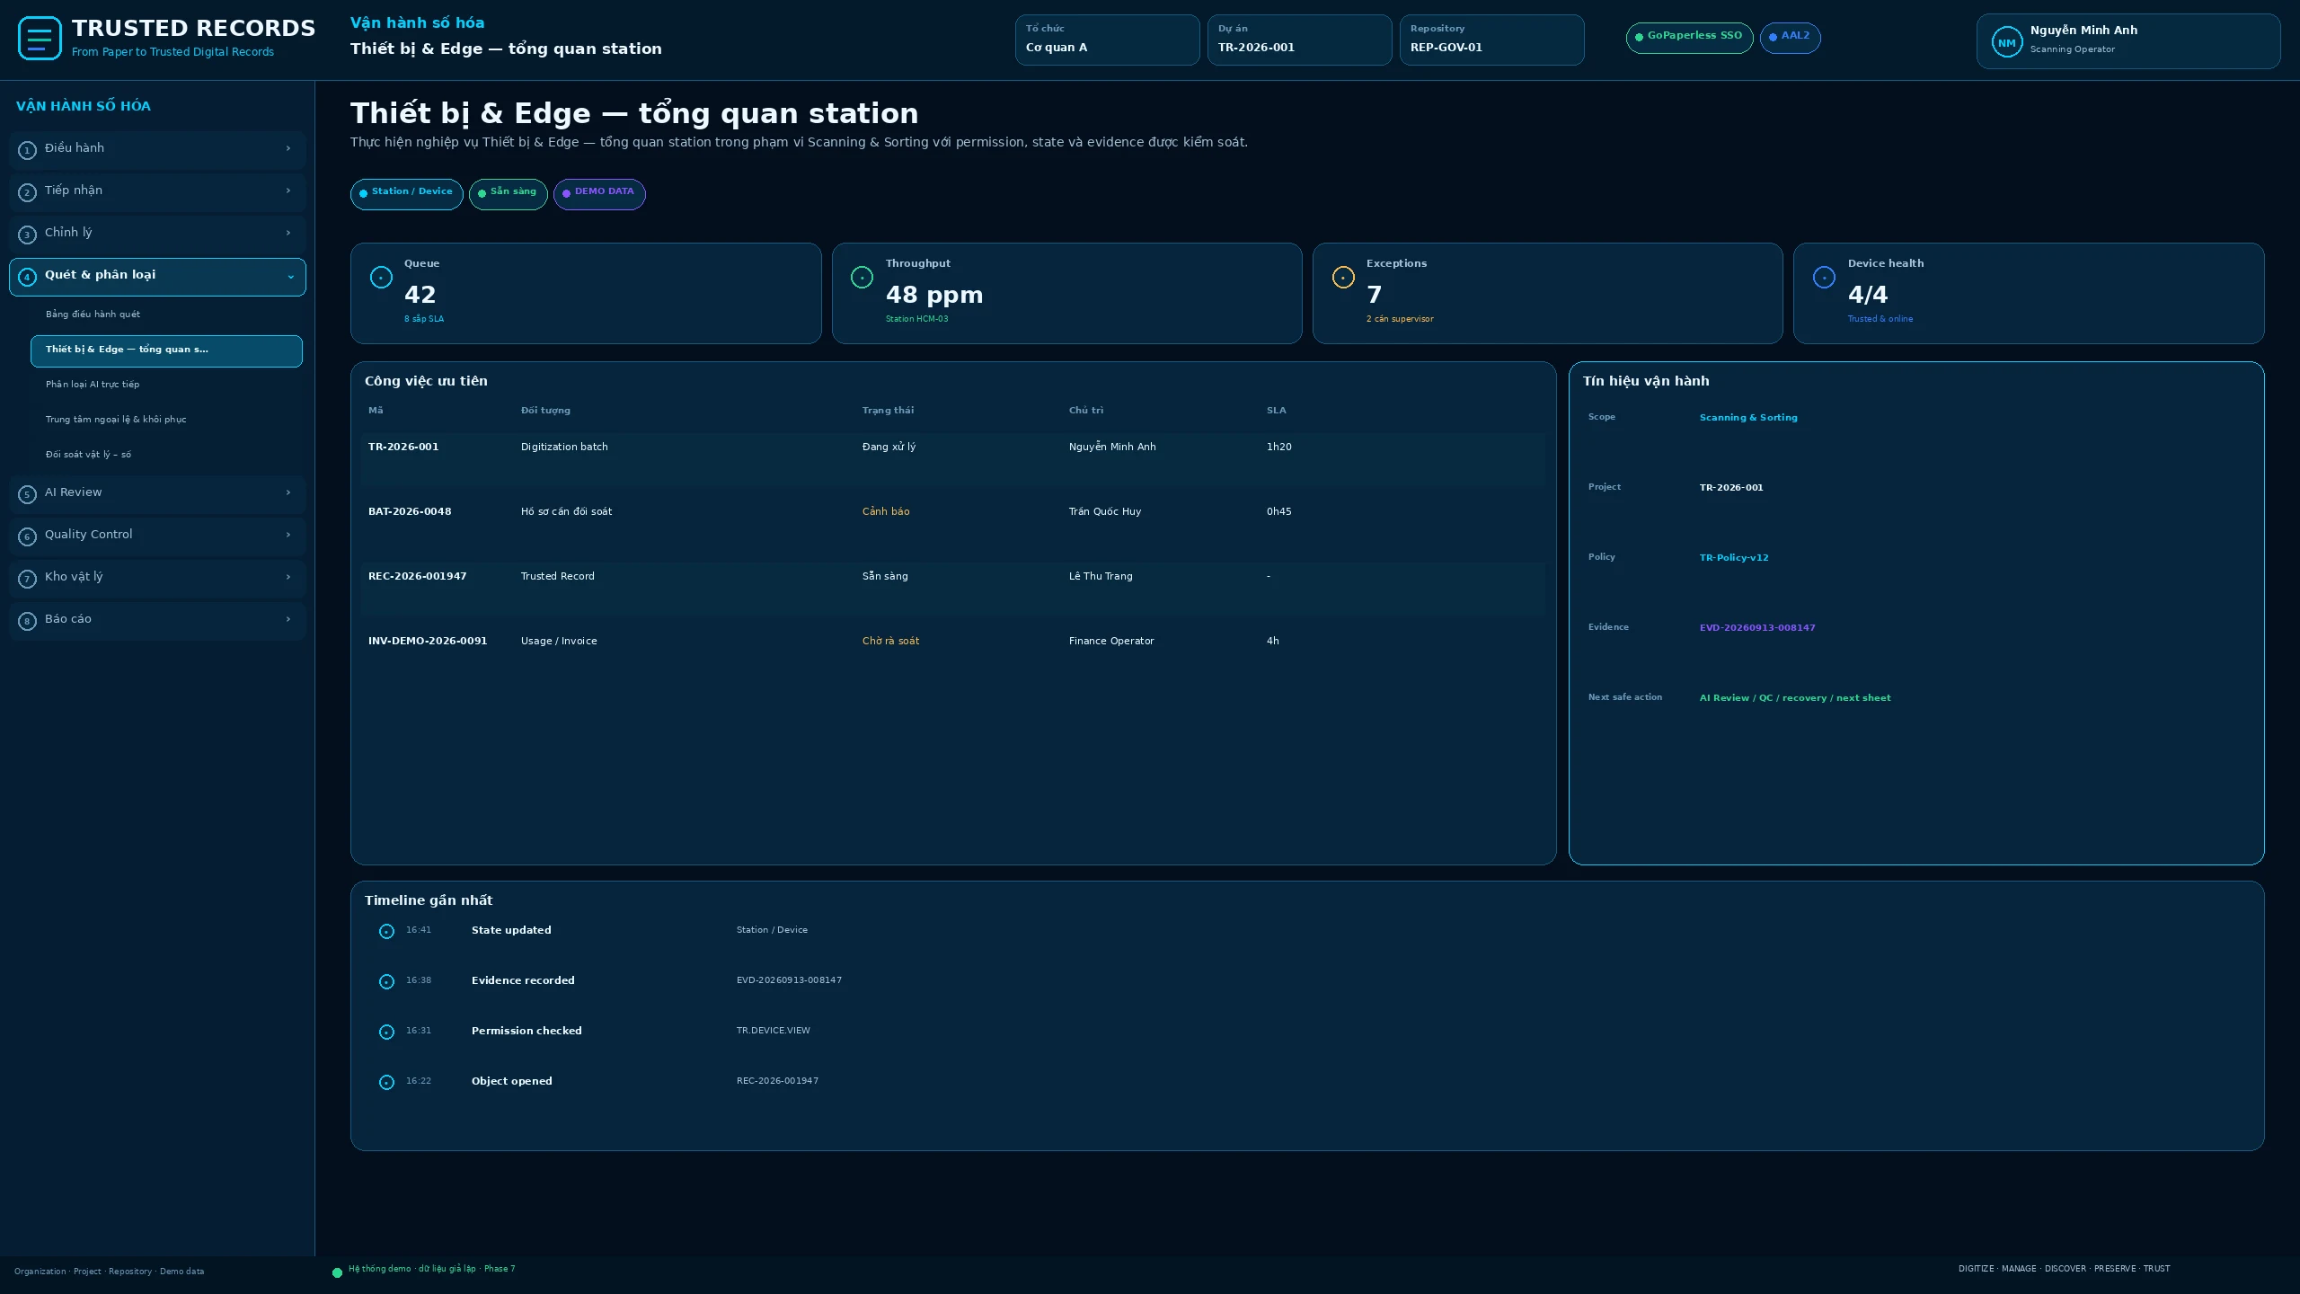
Task: Click the GoPaperless SSO badge
Action: tap(1689, 37)
